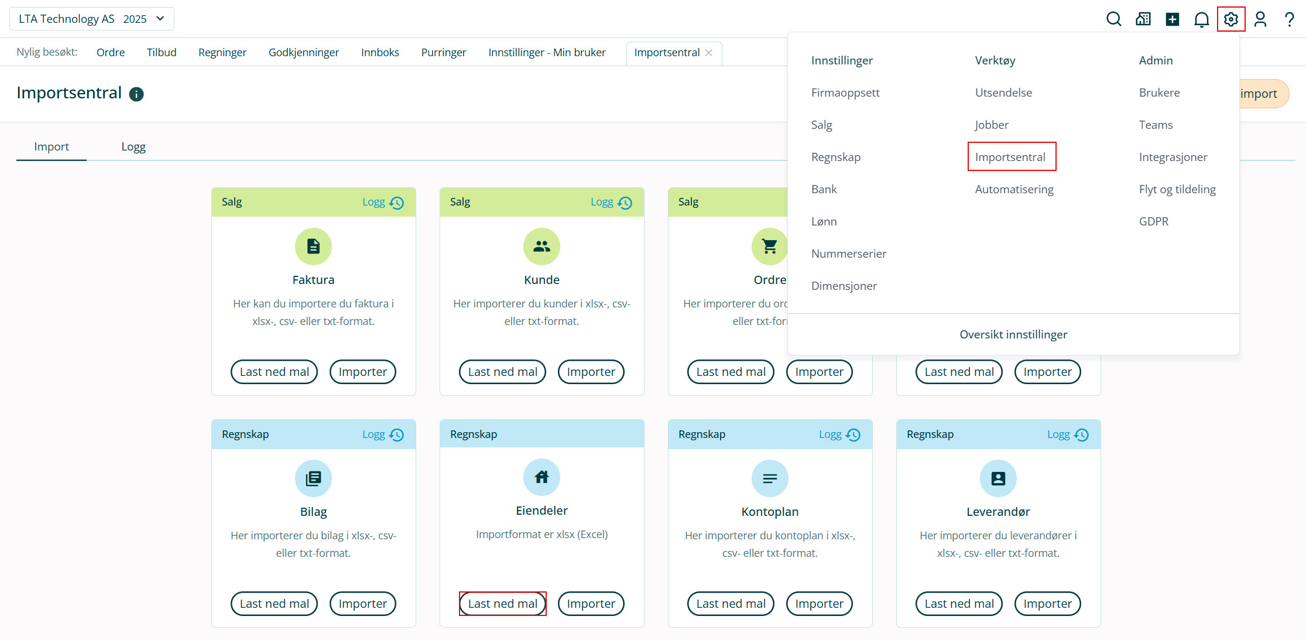Click the plus create-new icon
1306x640 pixels.
[x=1172, y=19]
